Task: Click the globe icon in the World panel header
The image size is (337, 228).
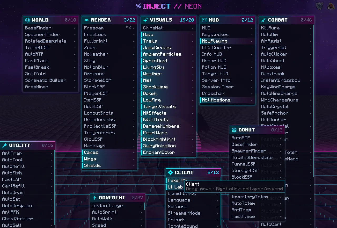Action: (x=28, y=20)
